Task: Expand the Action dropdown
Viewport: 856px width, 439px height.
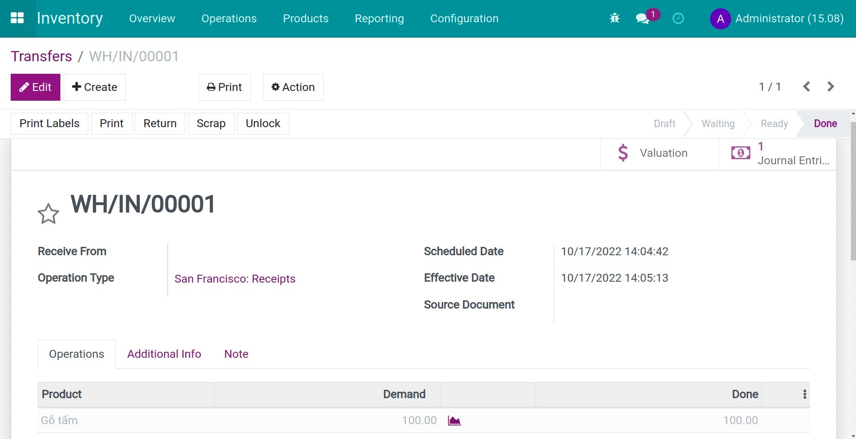Action: coord(293,87)
